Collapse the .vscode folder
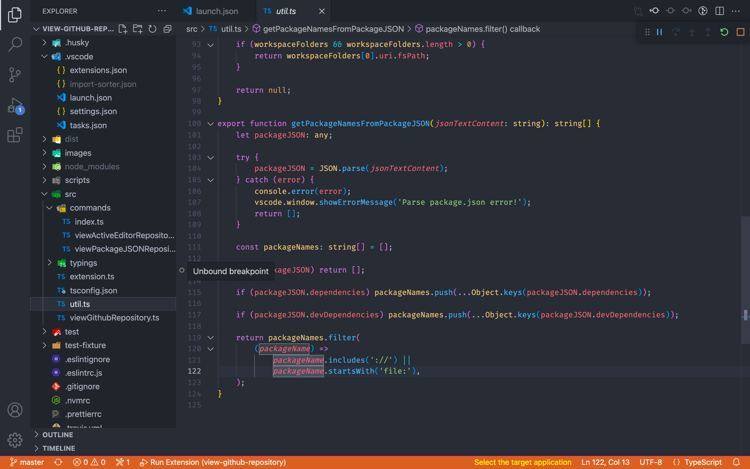Screen dimensions: 750x469 point(44,57)
